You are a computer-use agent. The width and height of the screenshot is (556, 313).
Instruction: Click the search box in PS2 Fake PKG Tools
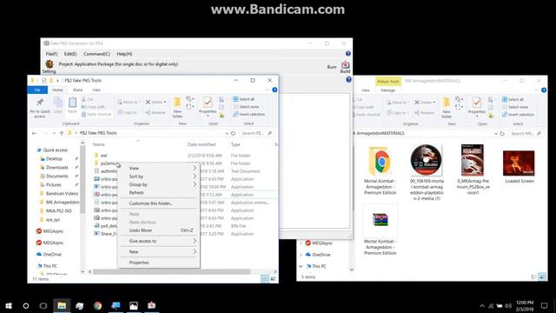(257, 133)
